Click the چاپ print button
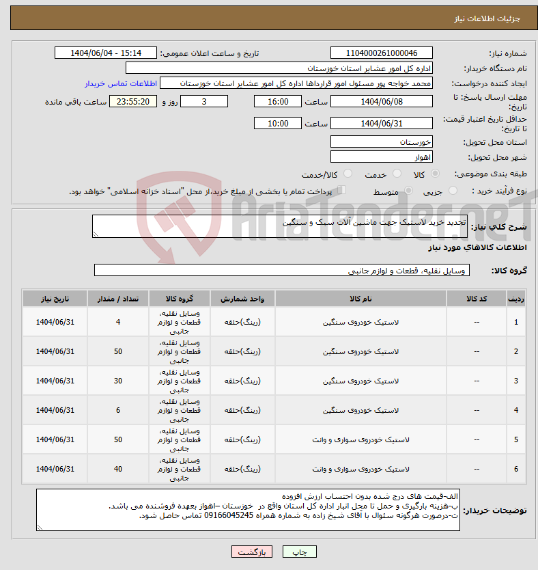Viewport: 538px width, 570px height. click(300, 552)
